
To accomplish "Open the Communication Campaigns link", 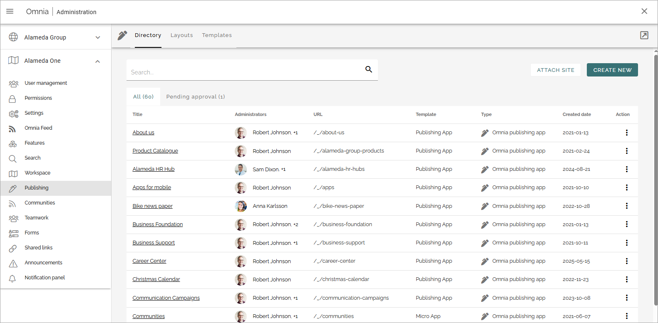I will point(166,298).
